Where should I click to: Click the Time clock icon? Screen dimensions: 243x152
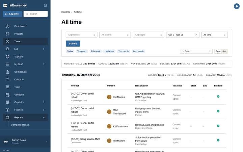pos(7,42)
